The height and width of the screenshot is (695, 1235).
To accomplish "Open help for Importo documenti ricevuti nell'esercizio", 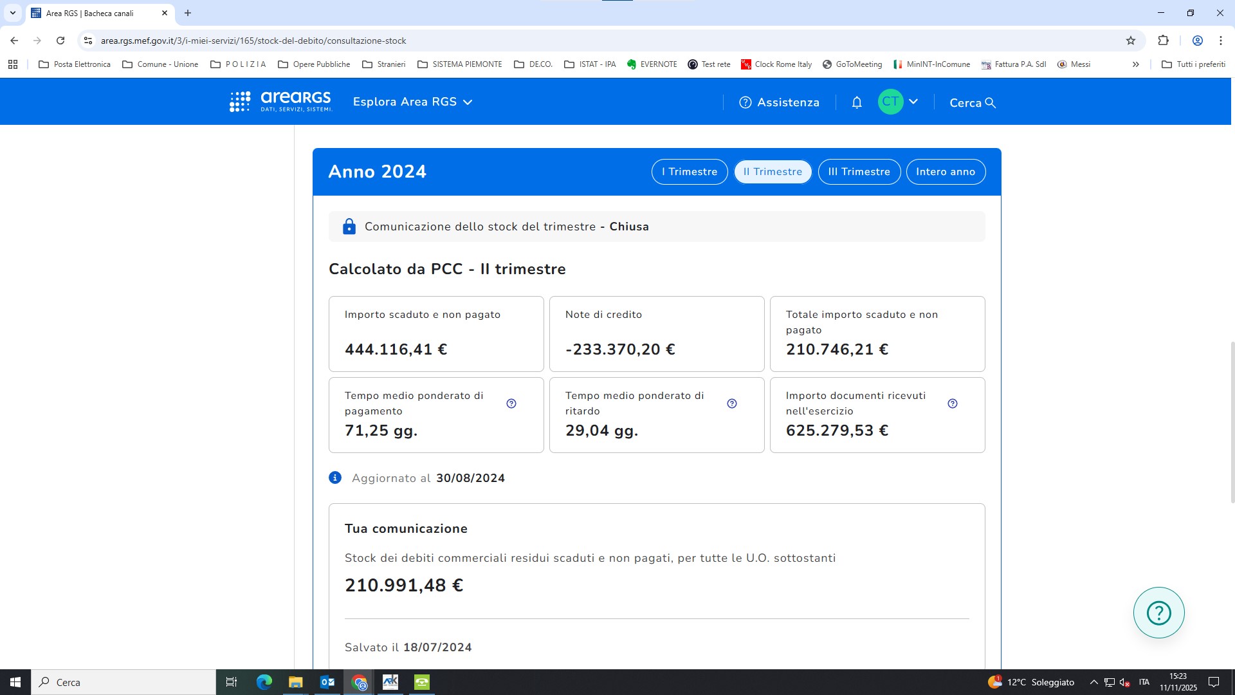I will point(953,403).
